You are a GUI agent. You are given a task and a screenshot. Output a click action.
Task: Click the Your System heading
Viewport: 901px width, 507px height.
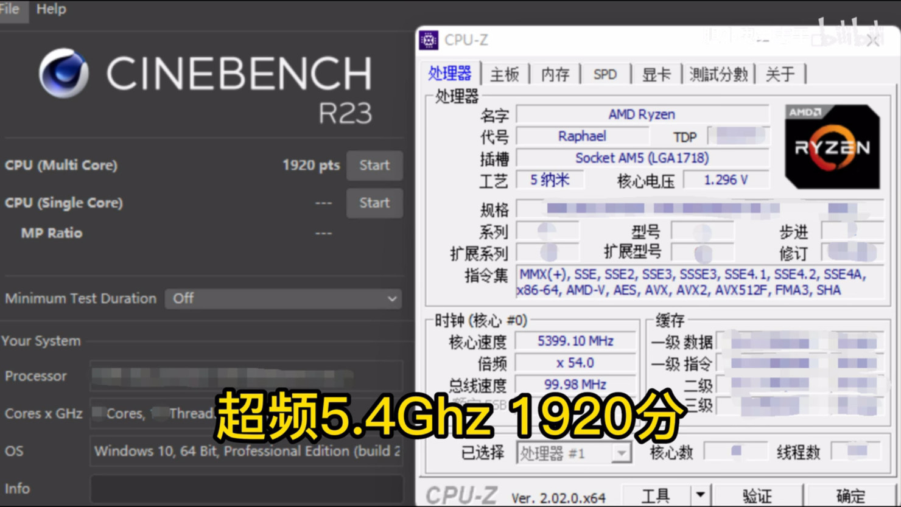pos(41,341)
